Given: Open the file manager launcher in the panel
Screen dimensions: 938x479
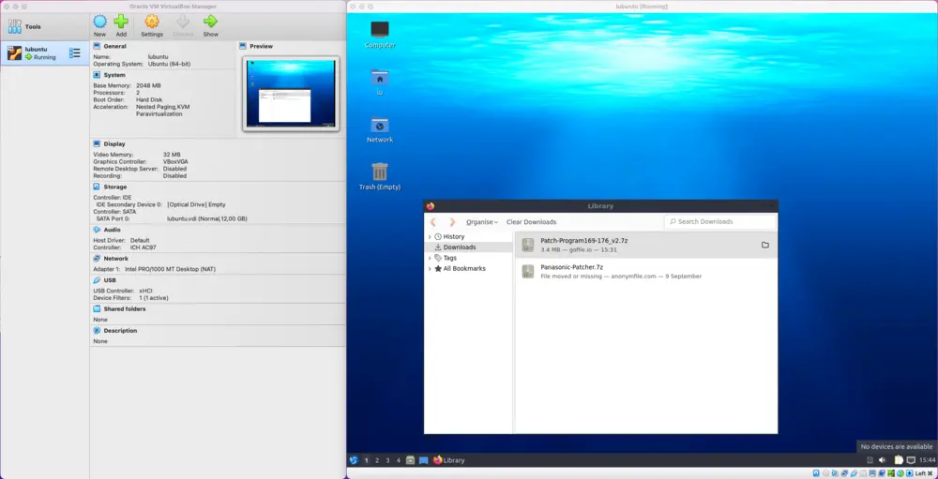Looking at the screenshot, I should [x=411, y=460].
